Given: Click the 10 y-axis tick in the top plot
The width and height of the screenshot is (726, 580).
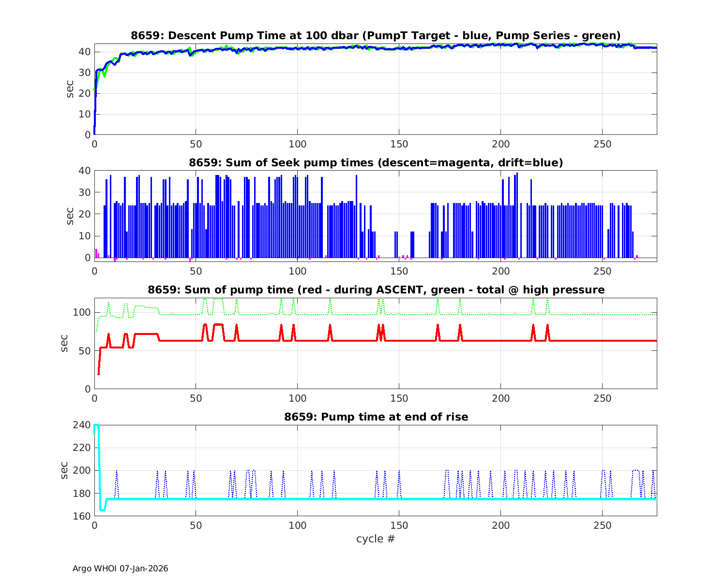Looking at the screenshot, I should click(x=85, y=115).
